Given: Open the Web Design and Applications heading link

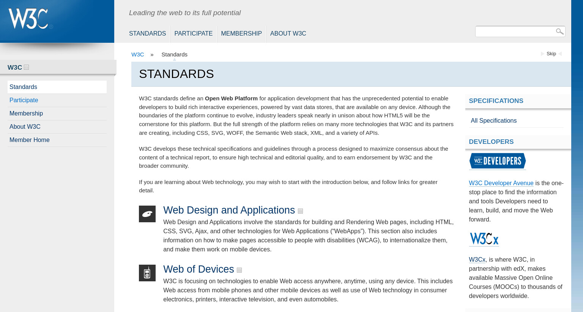Looking at the screenshot, I should click(229, 210).
